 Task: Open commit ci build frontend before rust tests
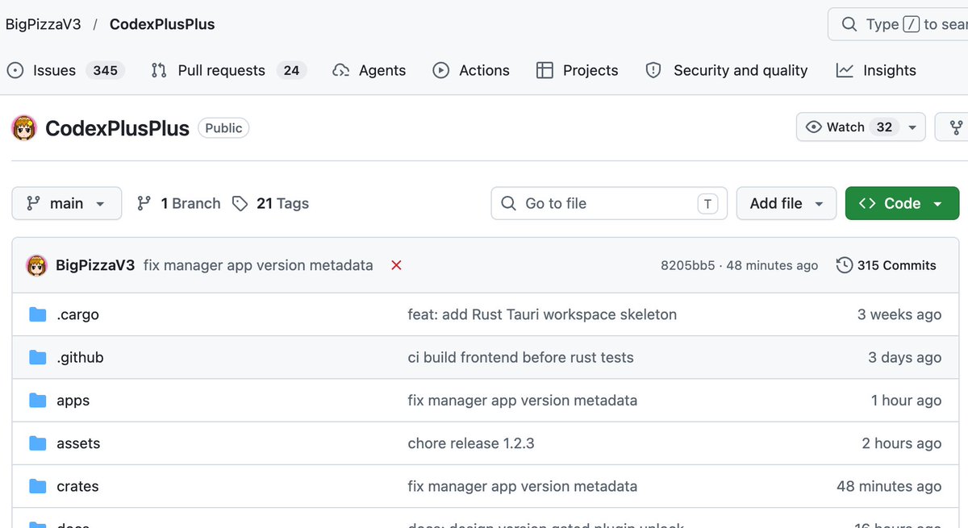tap(520, 357)
